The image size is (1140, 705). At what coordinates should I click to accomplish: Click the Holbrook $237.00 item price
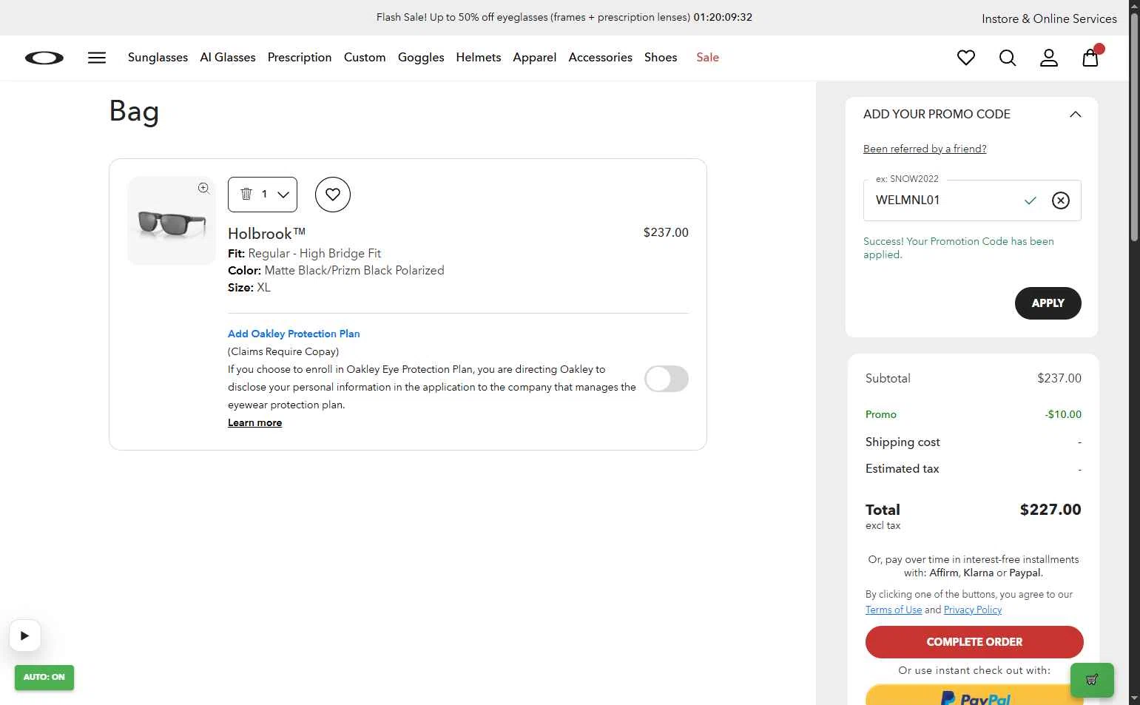pyautogui.click(x=666, y=232)
